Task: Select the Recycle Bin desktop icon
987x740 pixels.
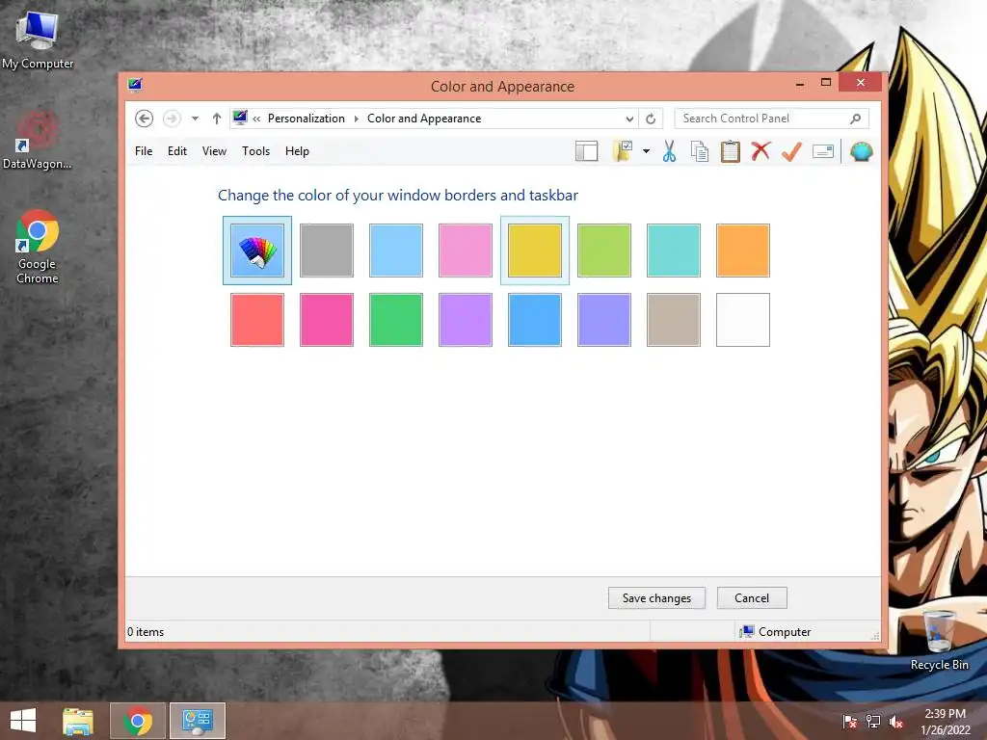Action: [939, 640]
